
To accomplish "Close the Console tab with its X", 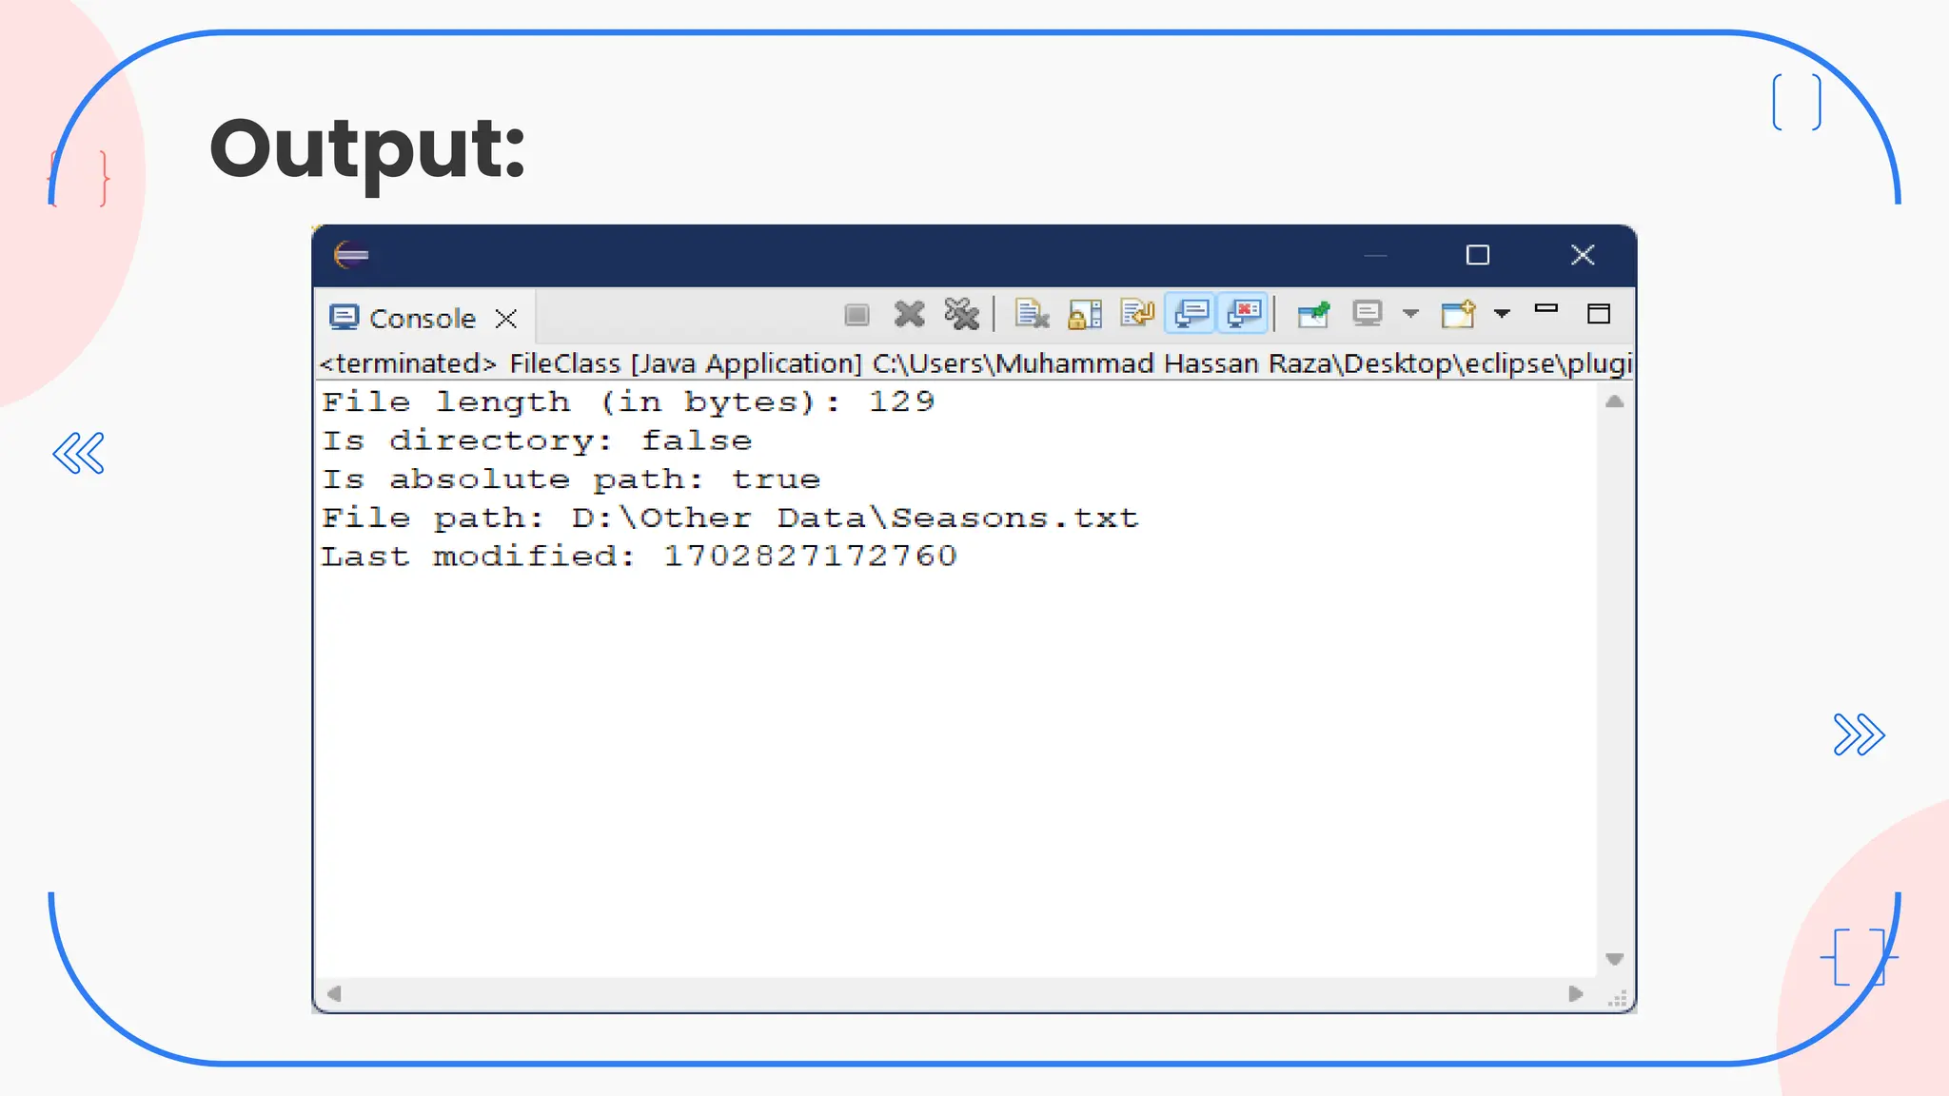I will 506,319.
